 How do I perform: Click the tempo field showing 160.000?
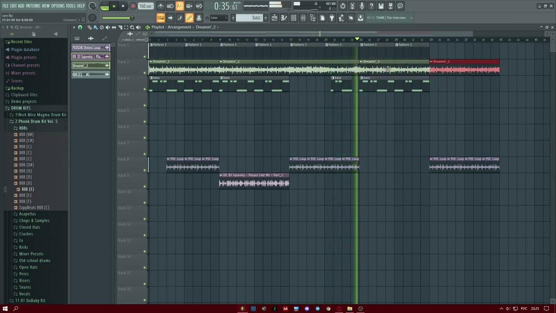click(146, 6)
